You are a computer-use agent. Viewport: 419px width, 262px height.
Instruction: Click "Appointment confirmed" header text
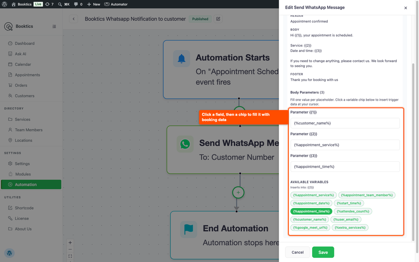309,21
